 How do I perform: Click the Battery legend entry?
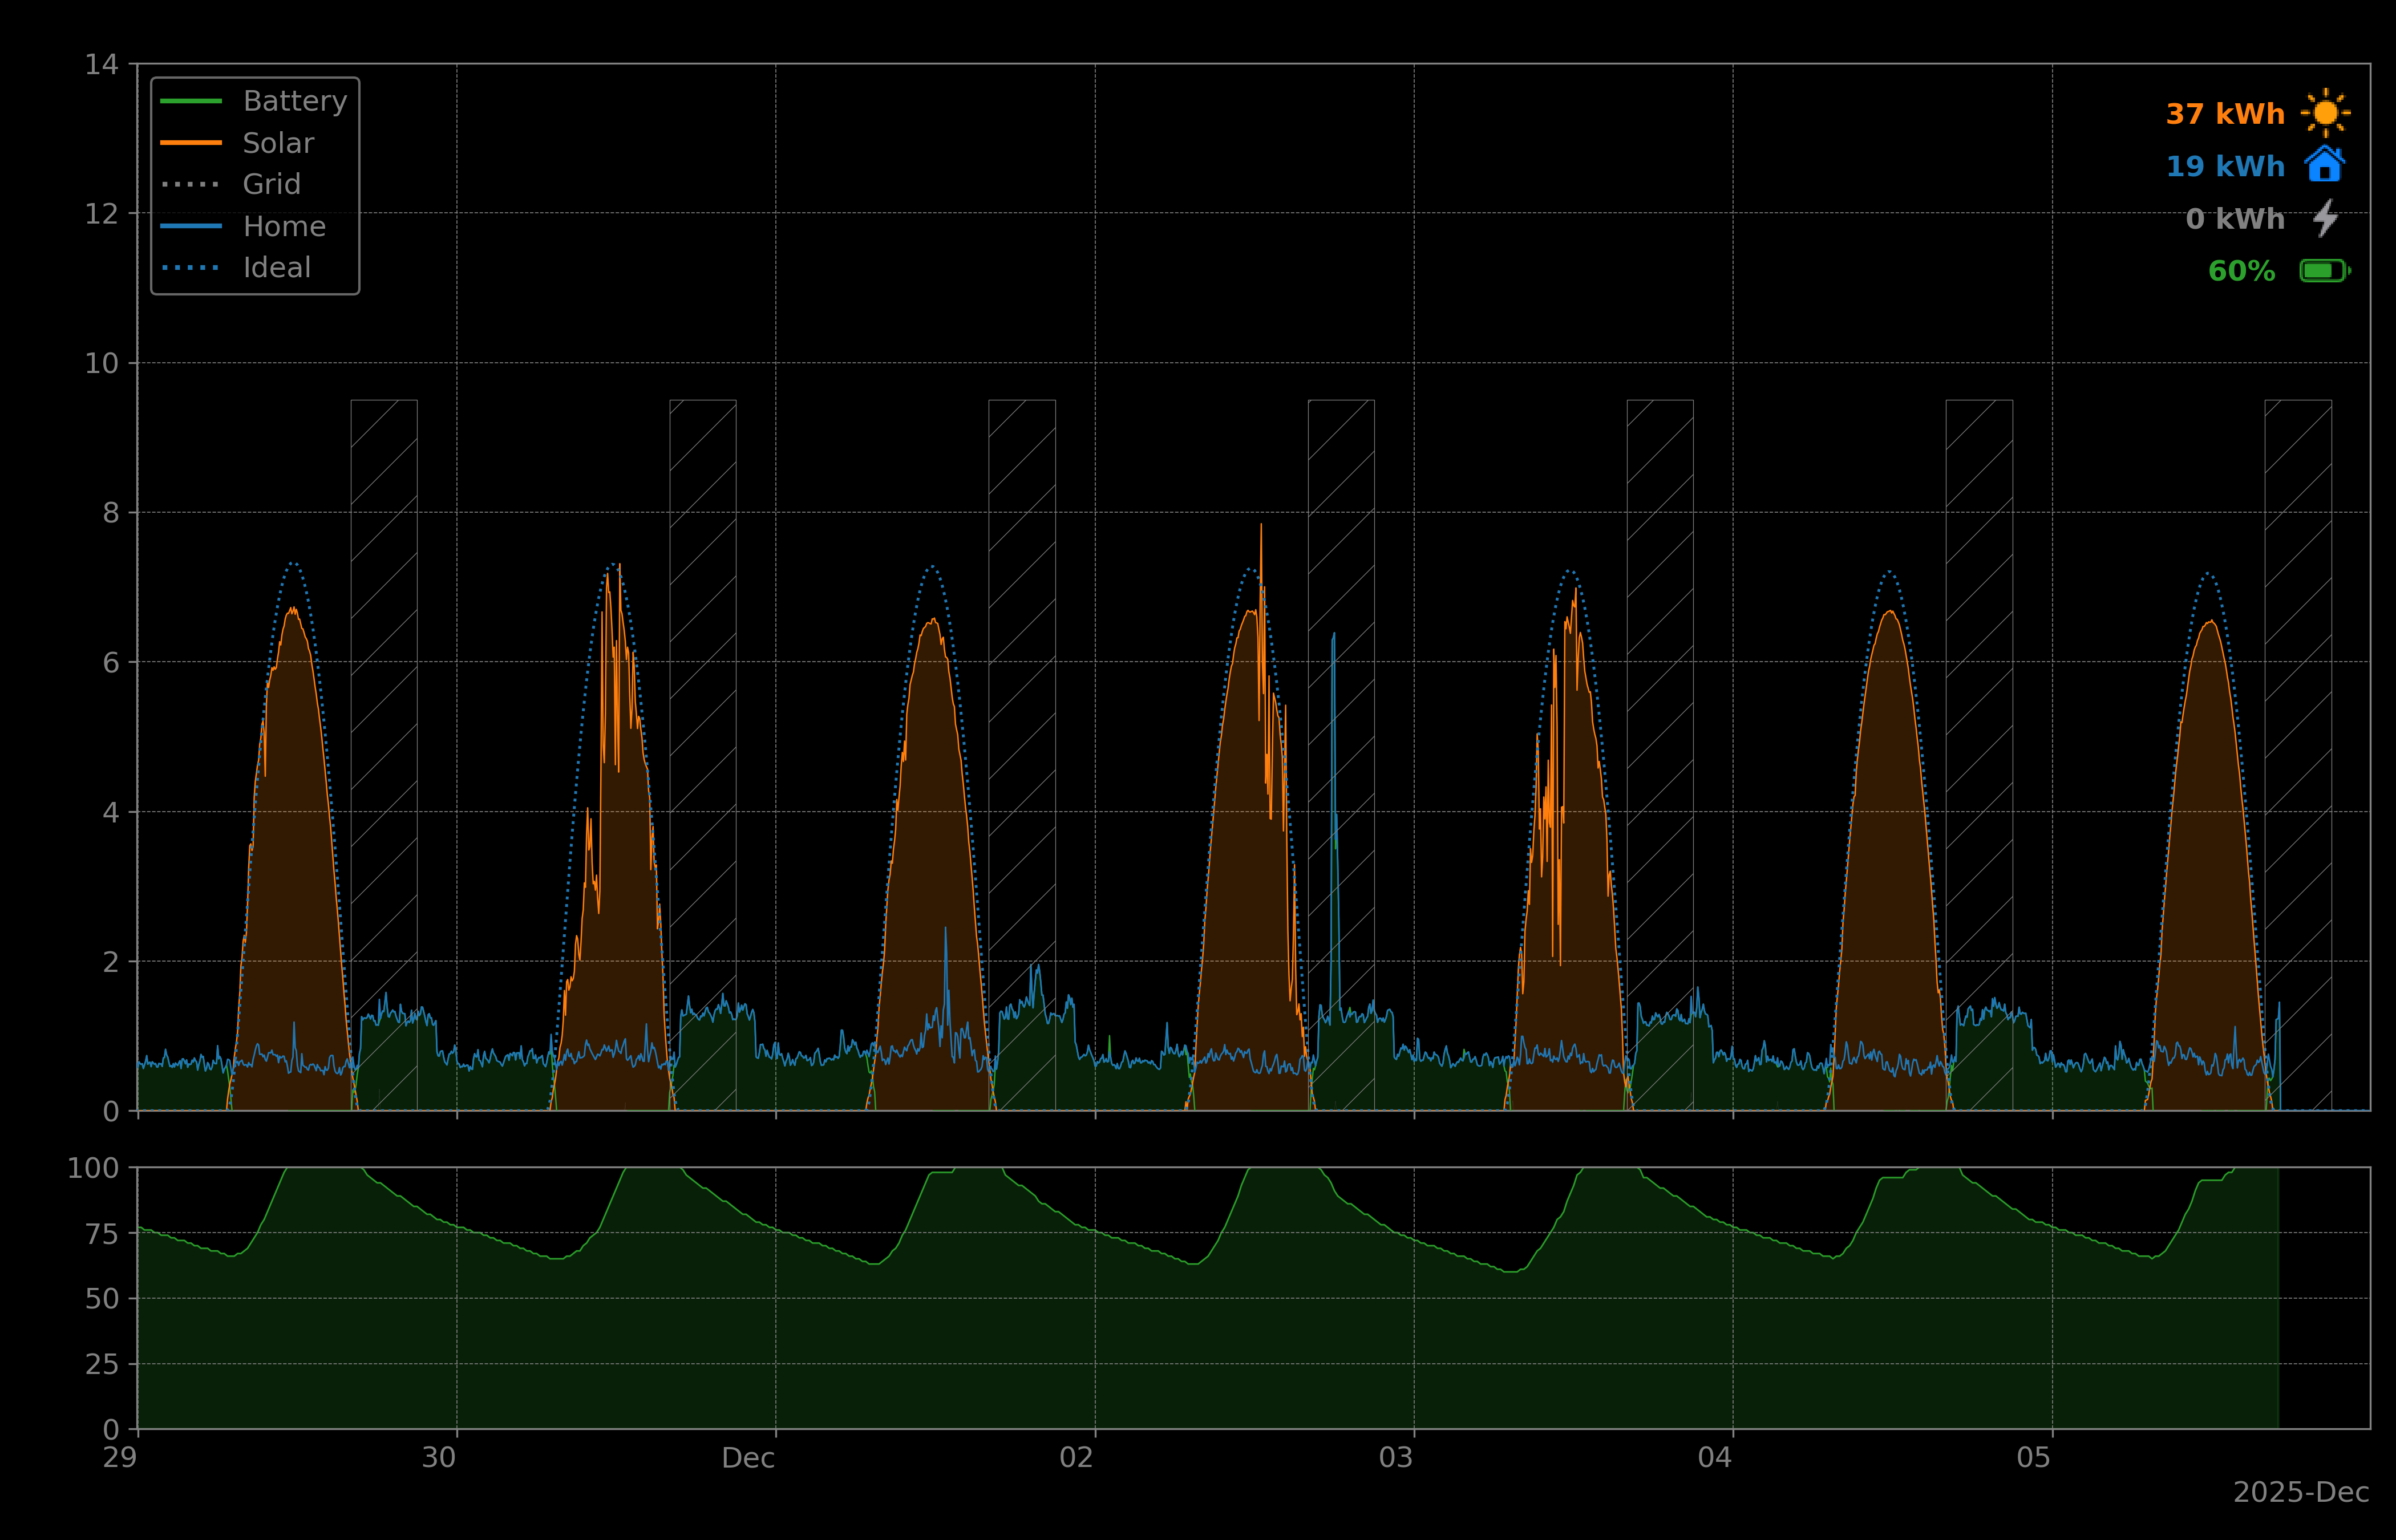tap(294, 101)
